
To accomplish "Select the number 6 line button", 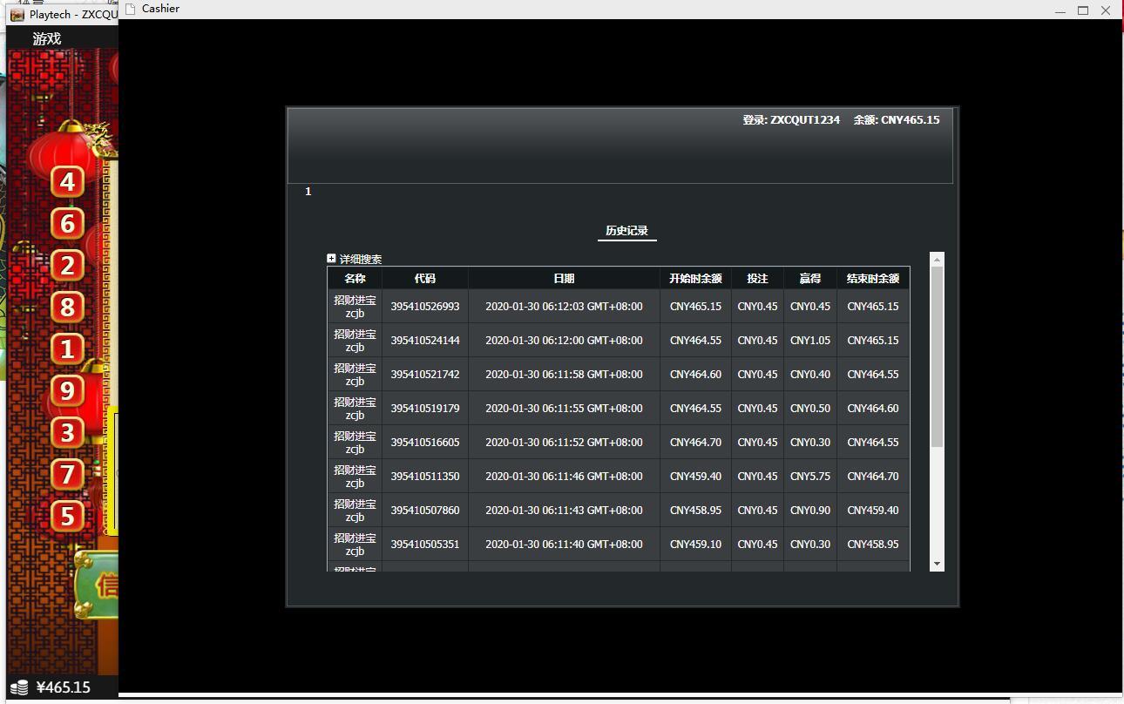I will coord(67,223).
